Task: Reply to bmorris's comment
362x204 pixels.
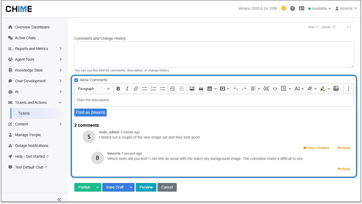Action: [344, 169]
